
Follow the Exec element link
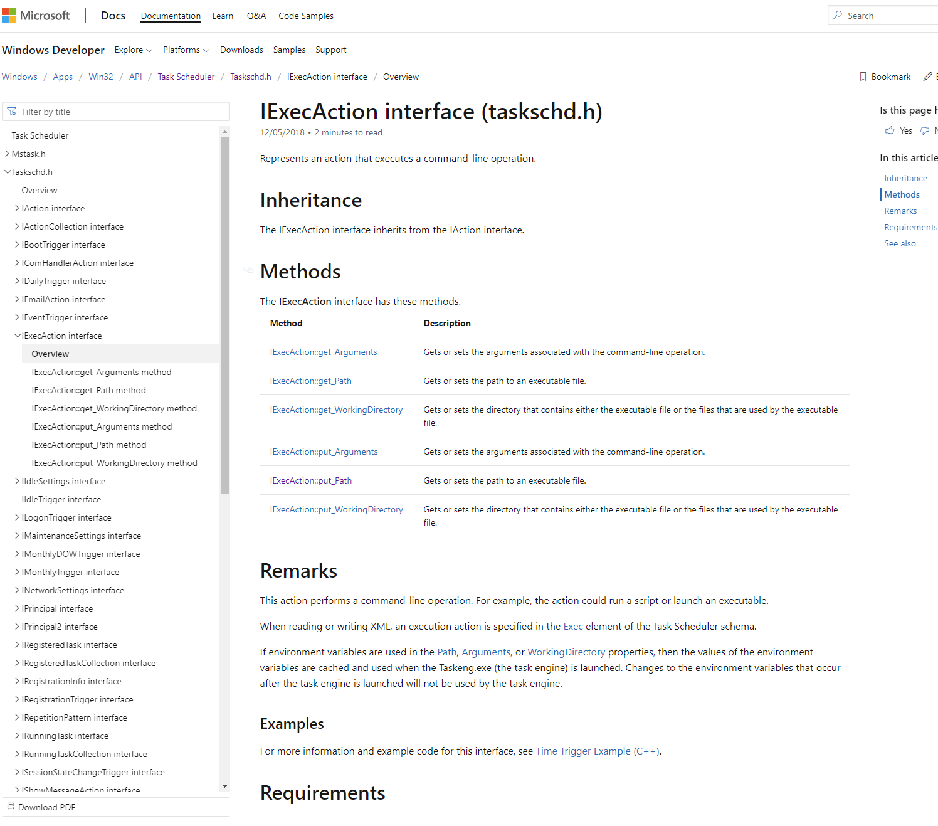pos(573,626)
